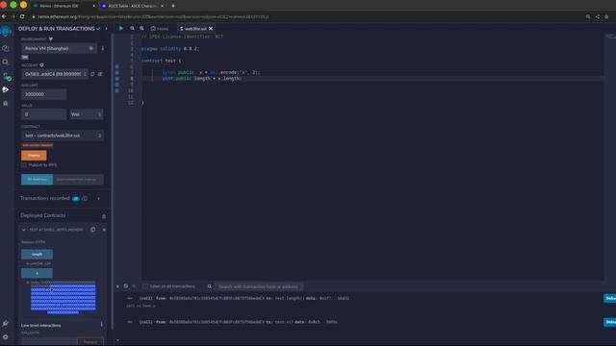Open the Remix VM (Shanghai) environment dropdown
616x346 pixels.
point(59,48)
